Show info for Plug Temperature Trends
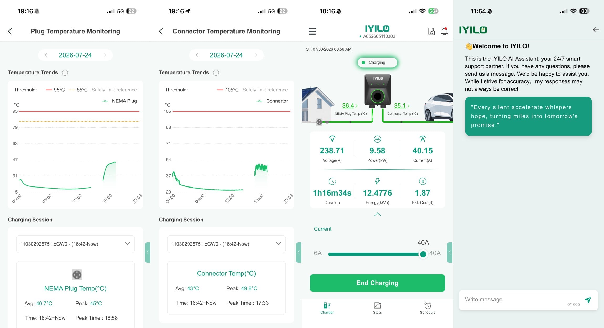604x328 pixels. [x=65, y=72]
